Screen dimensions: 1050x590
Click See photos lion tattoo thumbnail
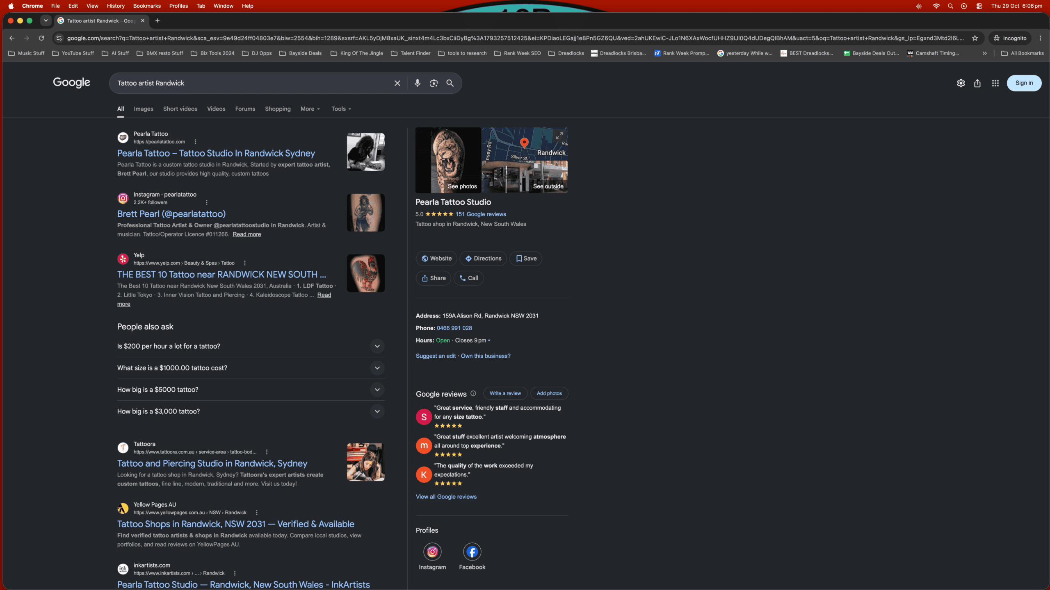[x=448, y=160]
